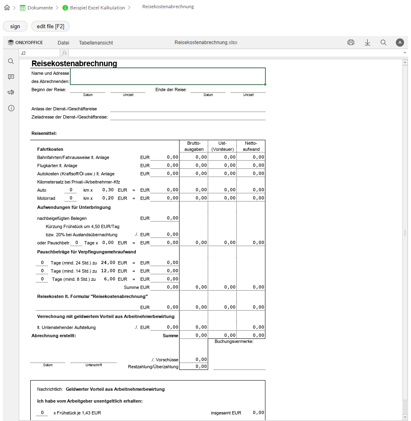Navigate to Beispiel Excel Kalkulation breadcrumb link
The height and width of the screenshot is (421, 411).
pos(97,8)
